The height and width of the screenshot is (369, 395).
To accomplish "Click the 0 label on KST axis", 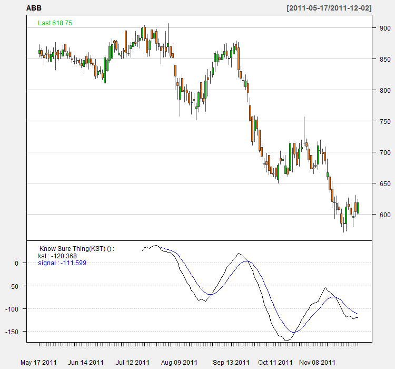I will [x=17, y=264].
